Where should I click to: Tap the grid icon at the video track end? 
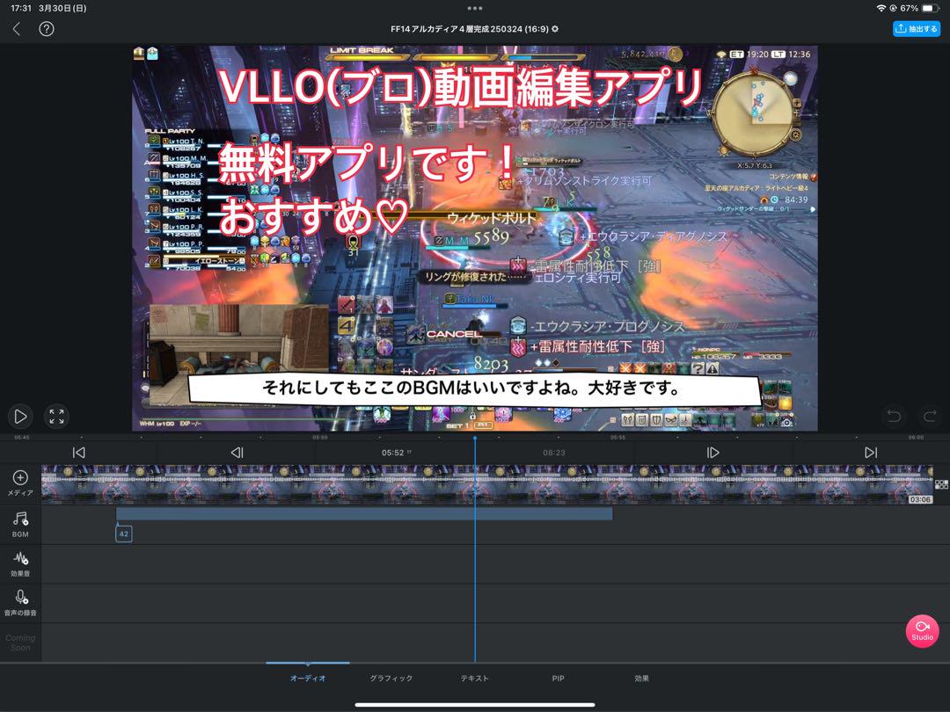(941, 484)
